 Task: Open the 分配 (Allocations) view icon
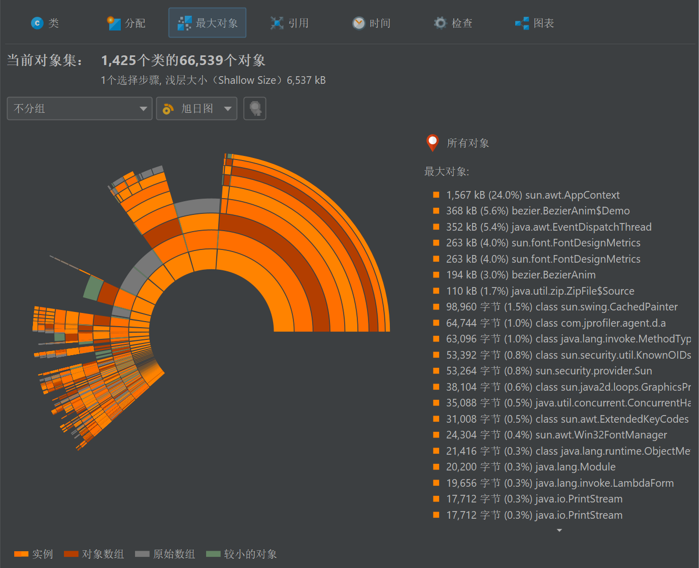[x=114, y=23]
